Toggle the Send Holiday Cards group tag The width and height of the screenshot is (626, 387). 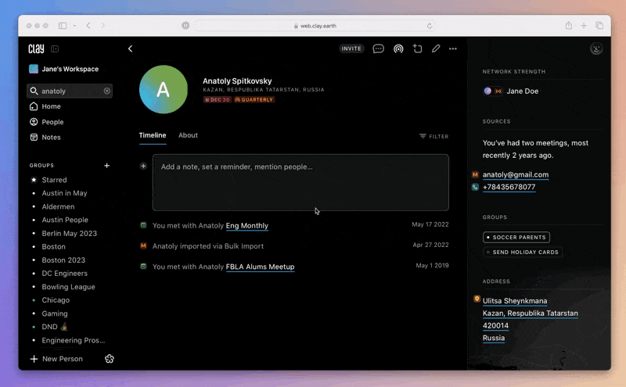click(522, 252)
